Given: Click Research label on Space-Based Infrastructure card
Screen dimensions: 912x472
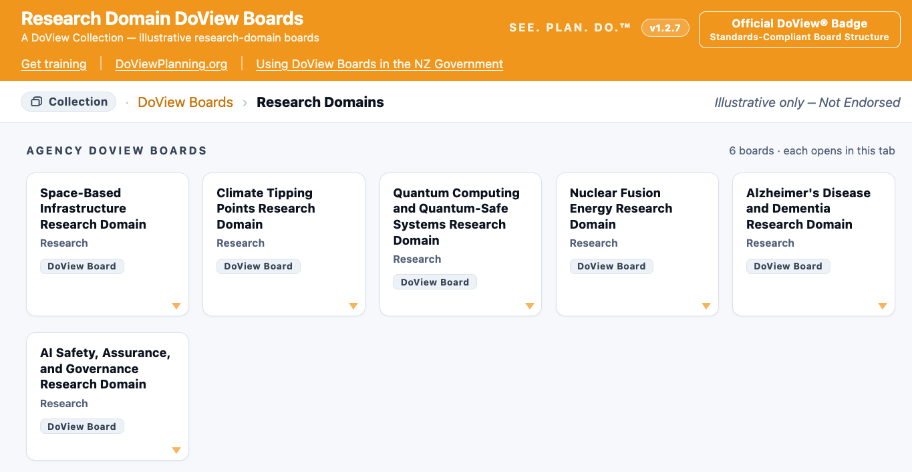Looking at the screenshot, I should pyautogui.click(x=64, y=243).
